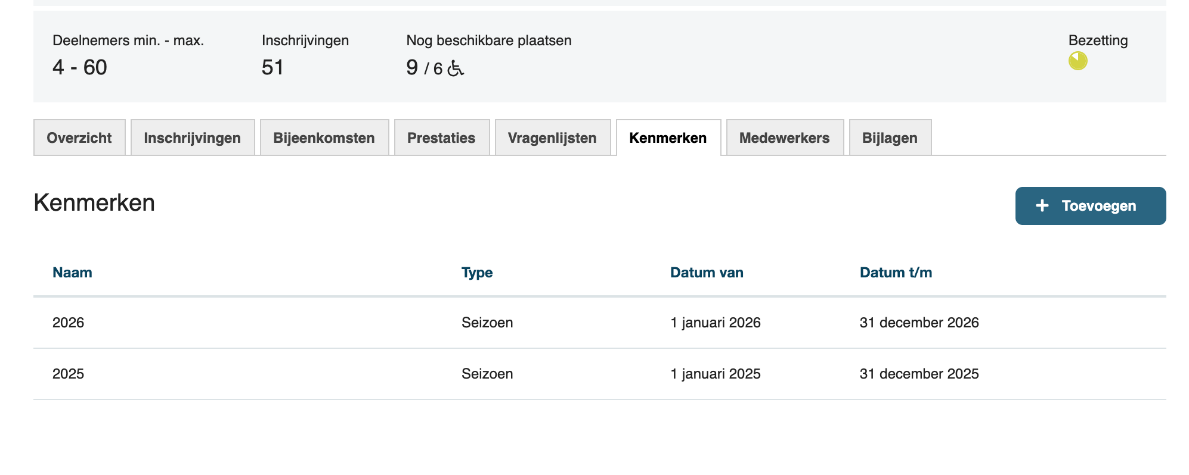The height and width of the screenshot is (475, 1189).
Task: Click the plus icon on Toevoegen
Action: [1042, 206]
